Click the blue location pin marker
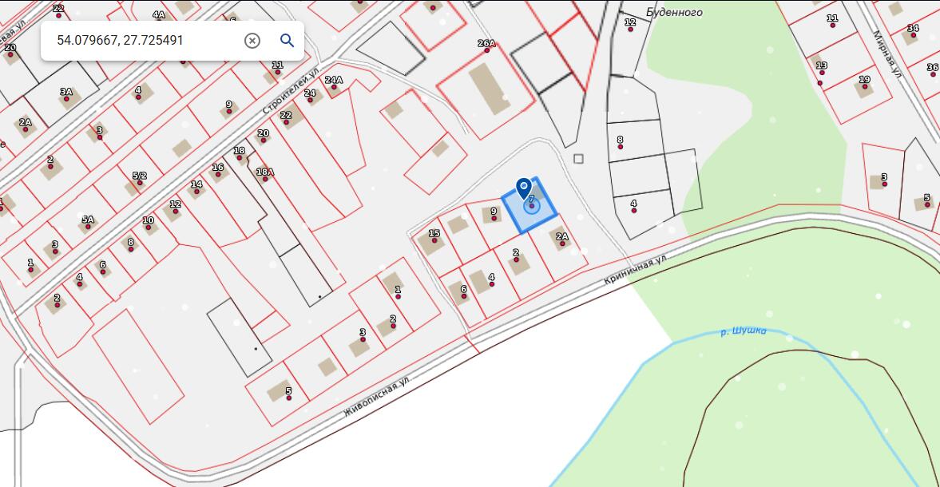 pyautogui.click(x=524, y=188)
